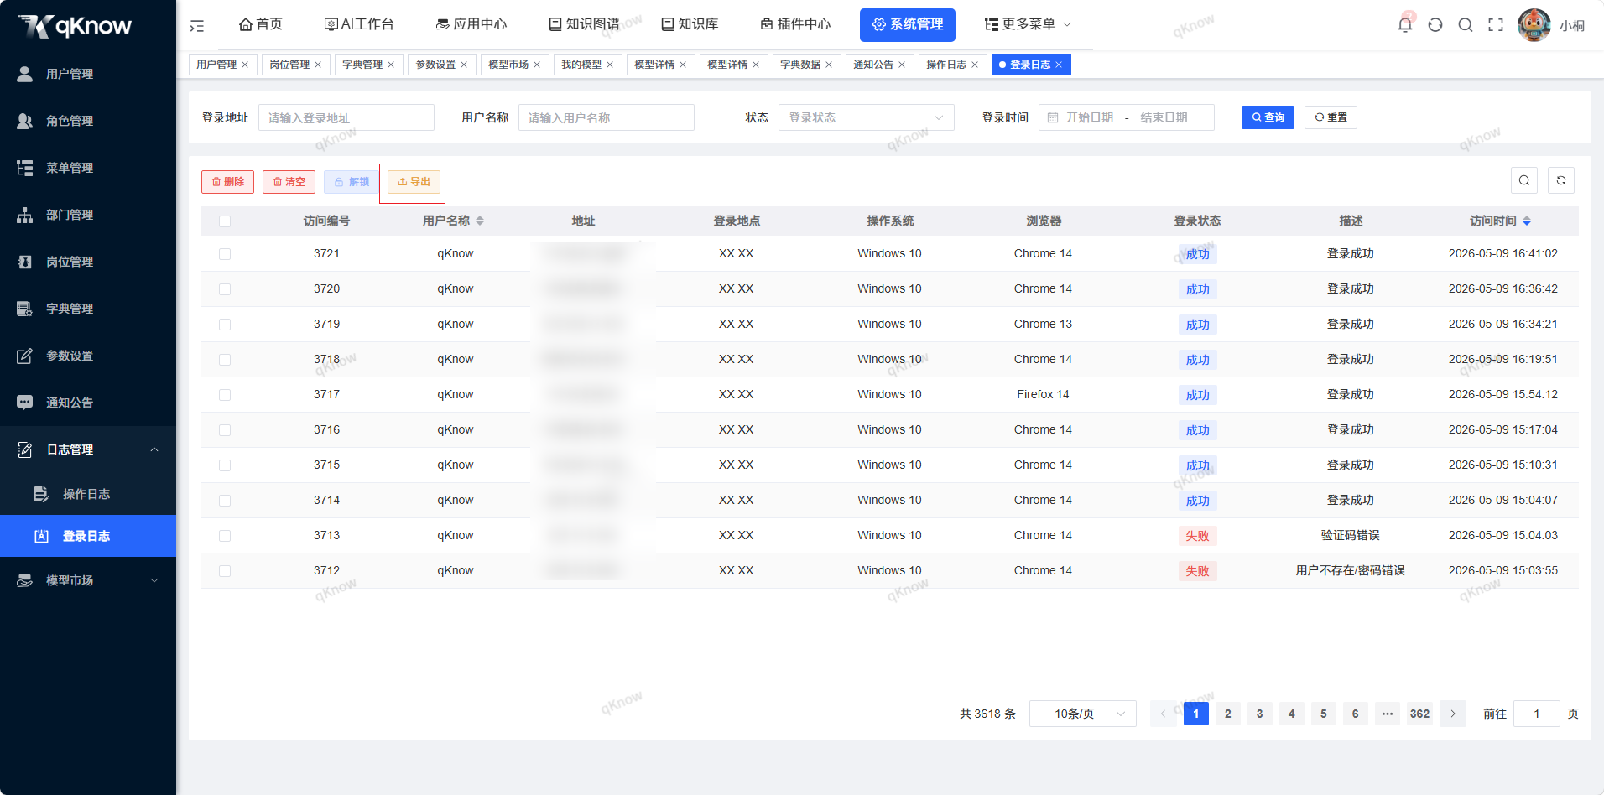
Task: Close the 登录日志 tab
Action: pos(1059,65)
